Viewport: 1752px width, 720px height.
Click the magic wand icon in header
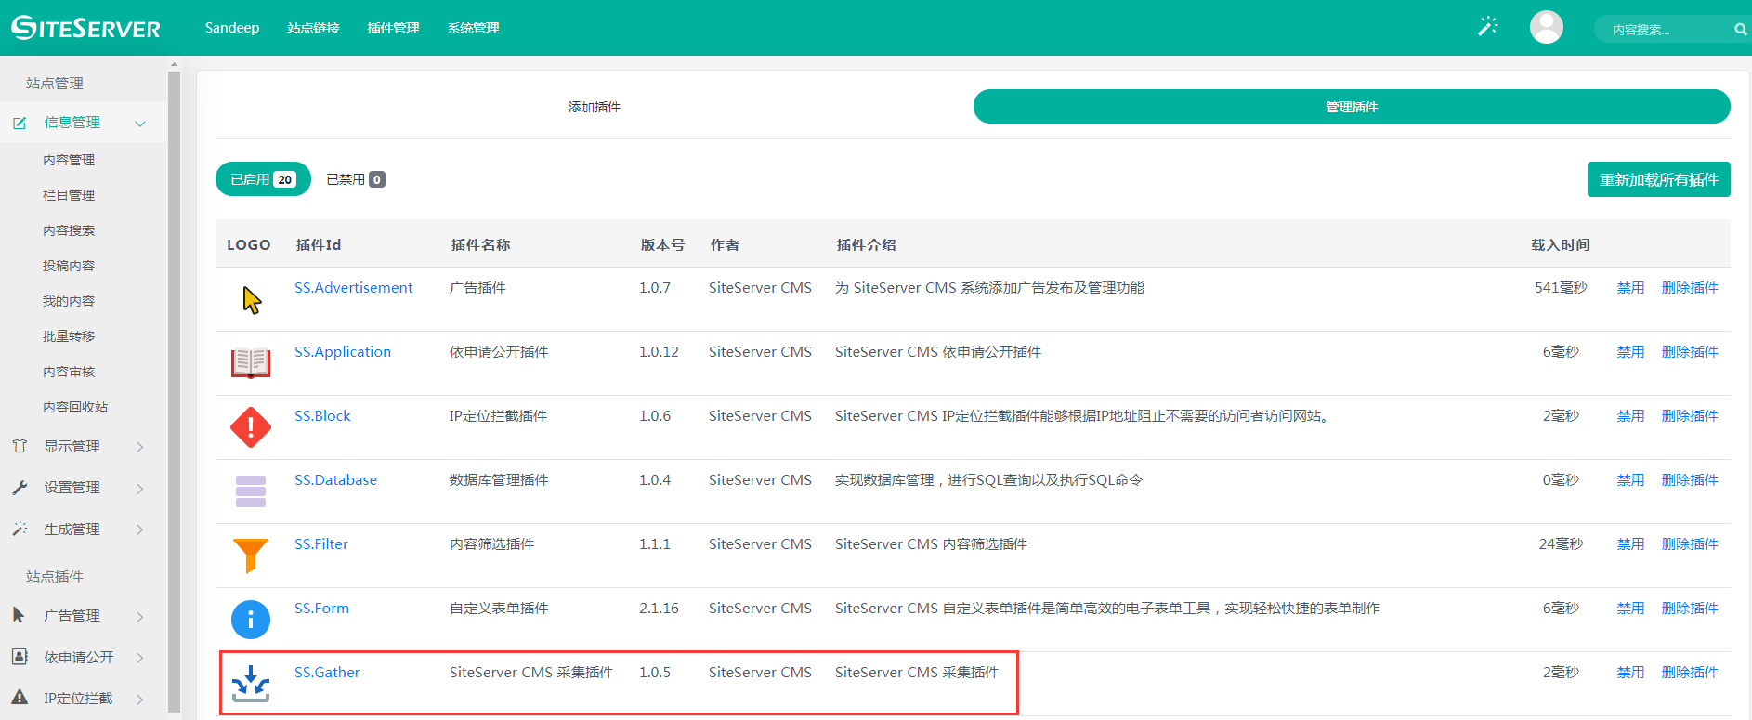click(1488, 27)
